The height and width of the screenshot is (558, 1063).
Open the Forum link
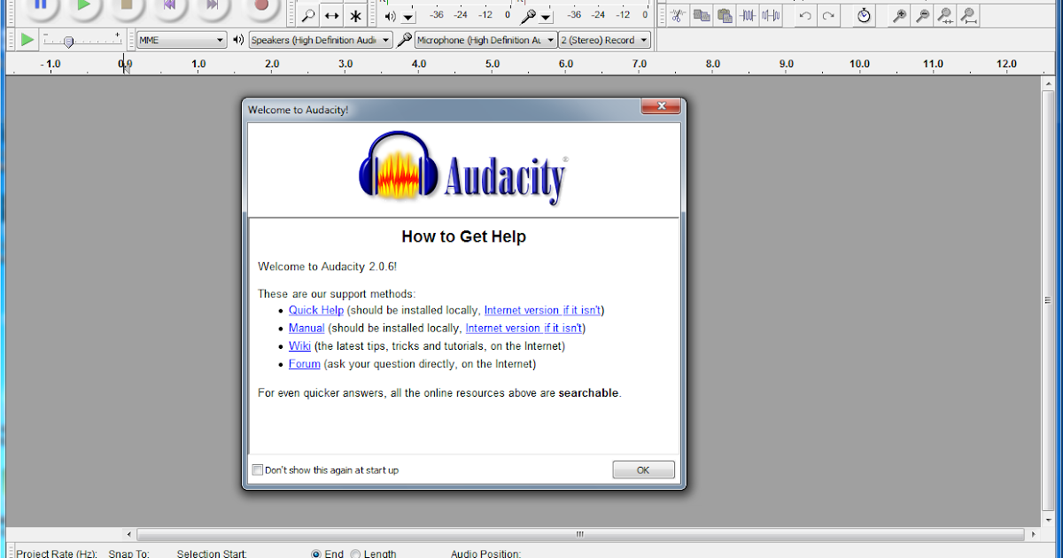pos(305,364)
